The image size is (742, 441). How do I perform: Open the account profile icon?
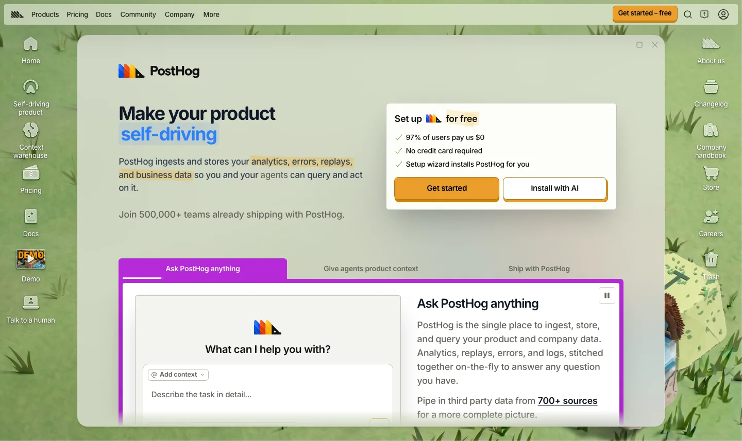723,14
